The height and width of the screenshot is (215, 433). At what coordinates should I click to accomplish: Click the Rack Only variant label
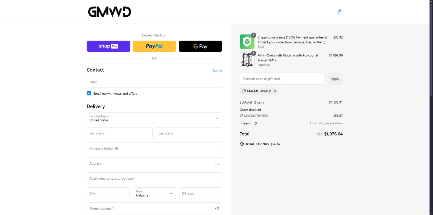pos(264,65)
